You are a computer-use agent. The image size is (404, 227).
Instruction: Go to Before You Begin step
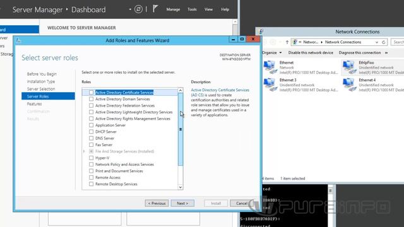click(x=42, y=74)
